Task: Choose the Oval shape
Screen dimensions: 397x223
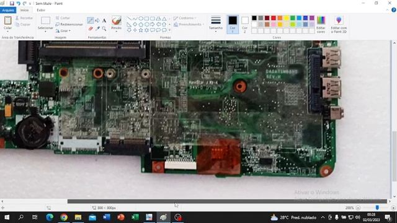Action: click(x=141, y=19)
